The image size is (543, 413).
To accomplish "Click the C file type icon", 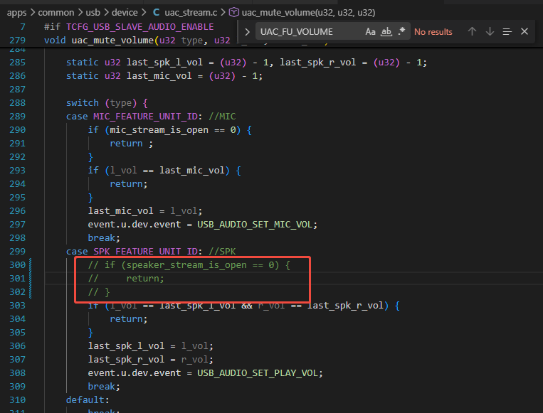I will pyautogui.click(x=156, y=13).
